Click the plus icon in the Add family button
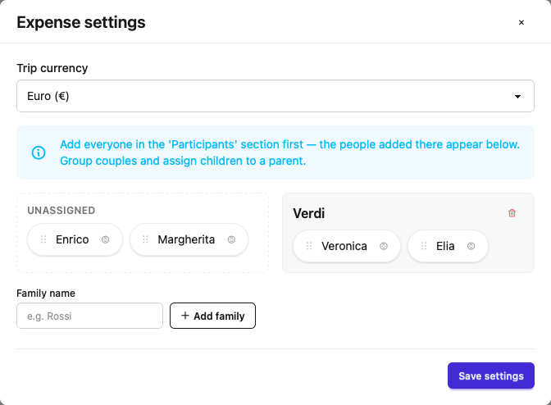This screenshot has height=405, width=551. (x=185, y=316)
